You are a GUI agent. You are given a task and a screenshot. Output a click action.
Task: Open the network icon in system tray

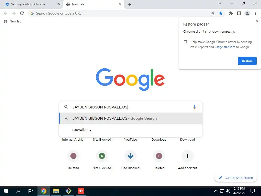(222, 191)
